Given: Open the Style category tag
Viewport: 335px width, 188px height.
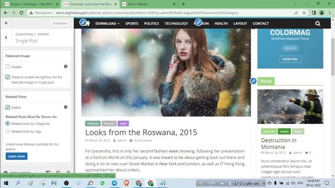Looking at the screenshot, I should (123, 123).
